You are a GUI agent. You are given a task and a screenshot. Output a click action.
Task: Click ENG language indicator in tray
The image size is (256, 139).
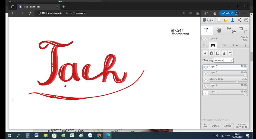click(x=227, y=136)
